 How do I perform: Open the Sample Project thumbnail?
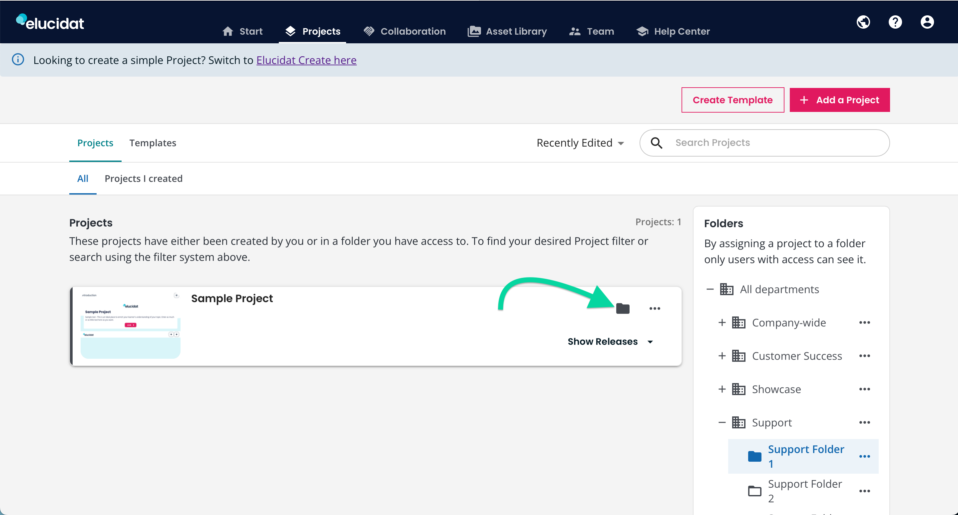point(130,326)
